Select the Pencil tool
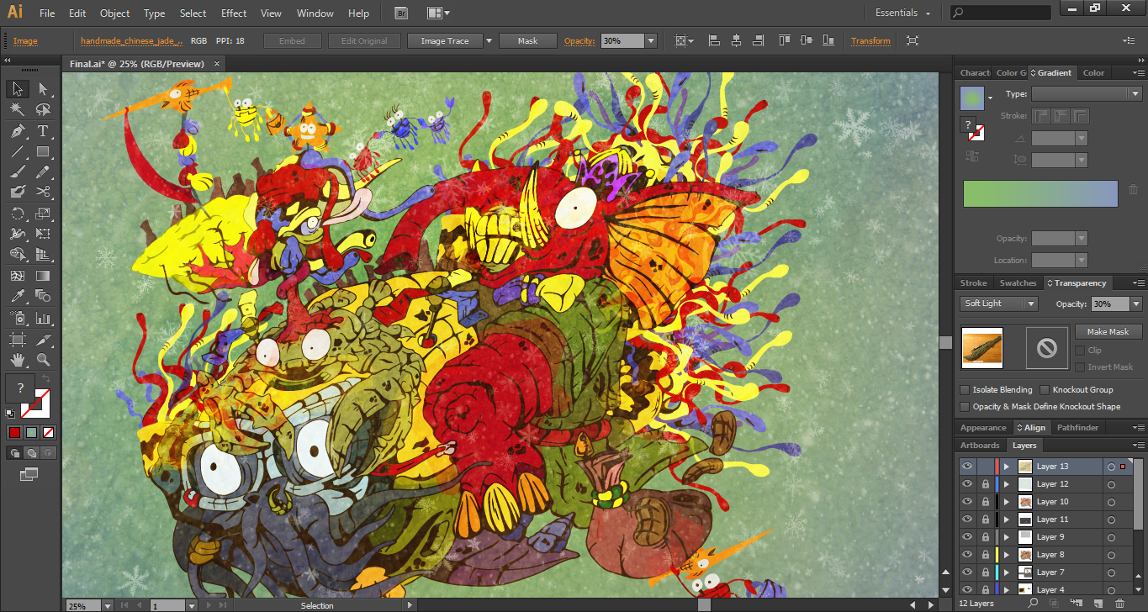1148x612 pixels. pos(43,171)
